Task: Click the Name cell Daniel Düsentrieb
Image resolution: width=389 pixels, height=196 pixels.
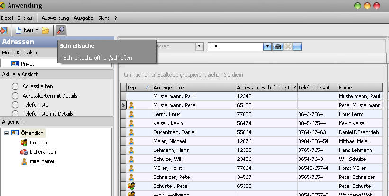Action: pyautogui.click(x=361, y=132)
